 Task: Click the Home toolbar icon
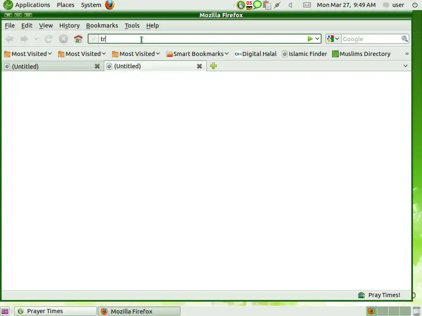pyautogui.click(x=78, y=39)
